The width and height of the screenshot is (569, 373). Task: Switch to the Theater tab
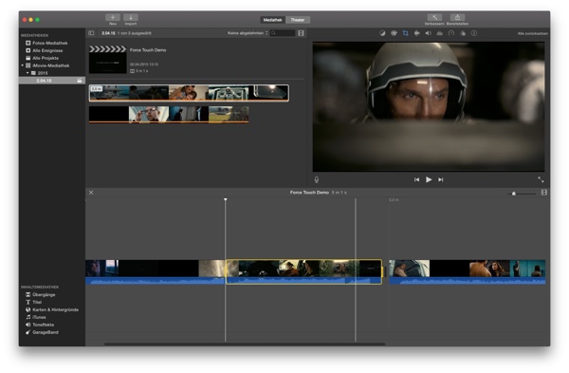point(298,20)
